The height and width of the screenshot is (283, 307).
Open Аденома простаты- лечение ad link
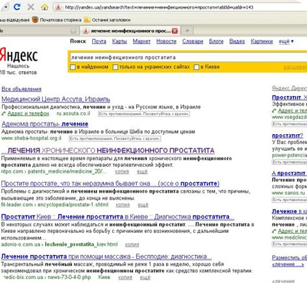45,124
